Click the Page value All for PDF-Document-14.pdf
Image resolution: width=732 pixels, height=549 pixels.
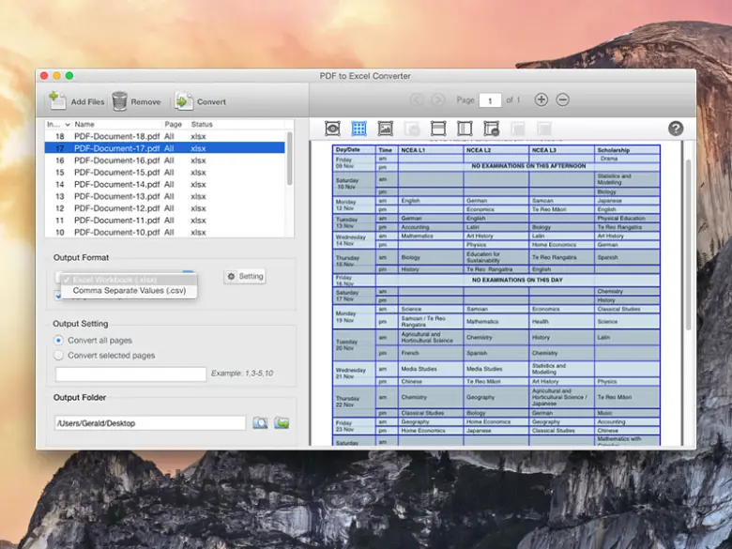click(x=169, y=184)
